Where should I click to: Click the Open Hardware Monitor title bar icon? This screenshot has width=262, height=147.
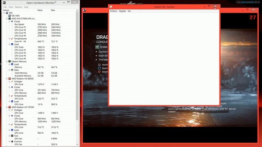4,3
